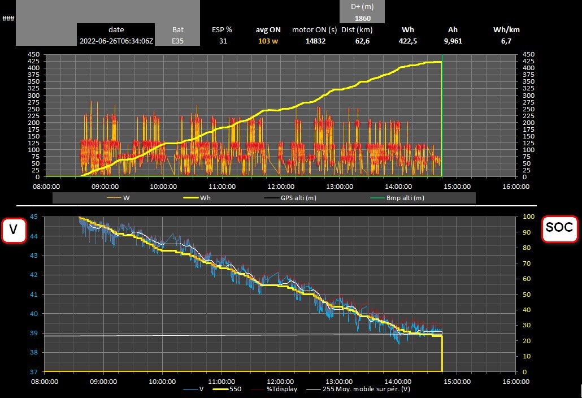This screenshot has width=582, height=398.
Task: Click the capacity value 9,961
Action: (453, 41)
